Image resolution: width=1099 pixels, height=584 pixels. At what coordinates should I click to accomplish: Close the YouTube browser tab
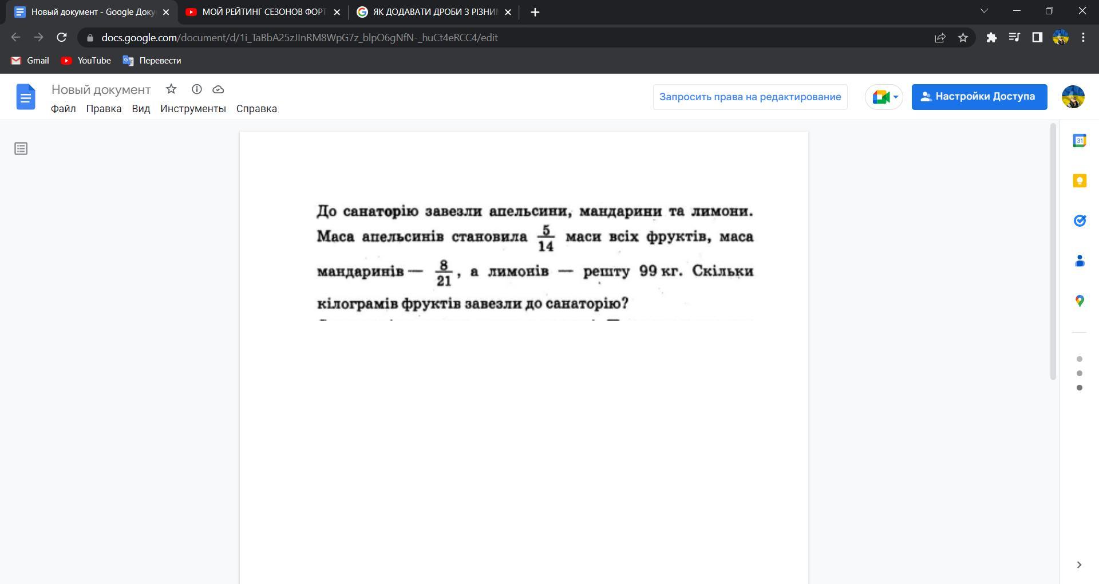click(337, 12)
